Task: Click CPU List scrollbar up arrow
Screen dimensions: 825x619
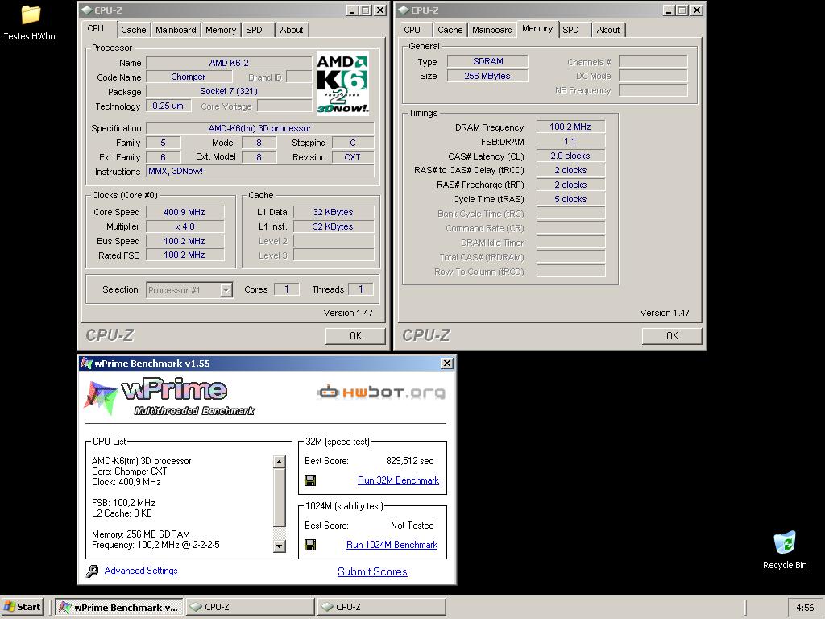Action: click(x=280, y=462)
